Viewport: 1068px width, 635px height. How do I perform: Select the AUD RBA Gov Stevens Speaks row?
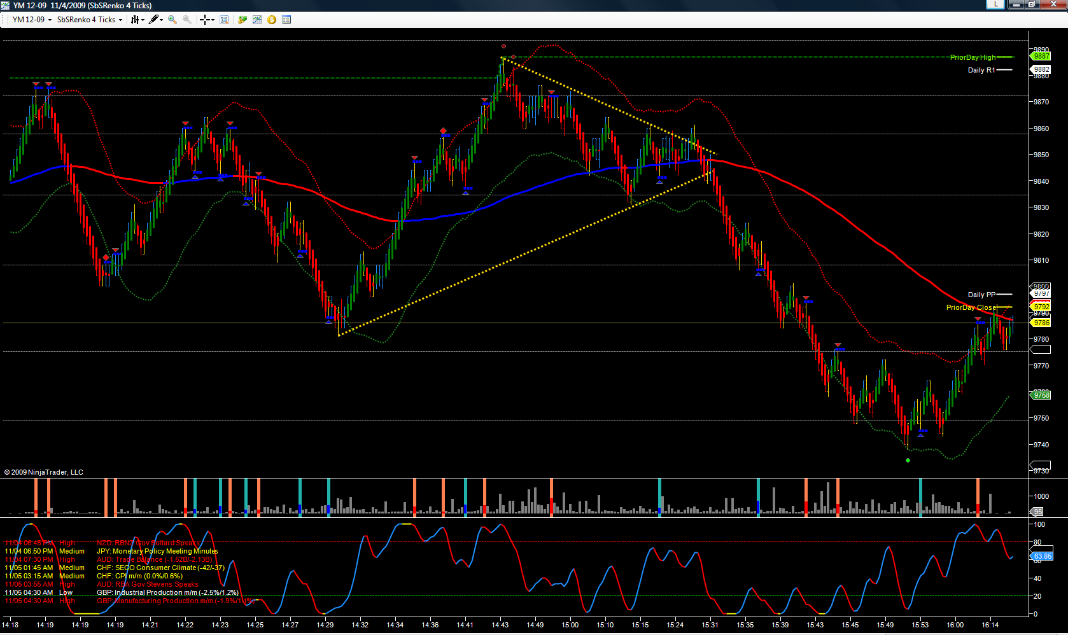tap(102, 584)
